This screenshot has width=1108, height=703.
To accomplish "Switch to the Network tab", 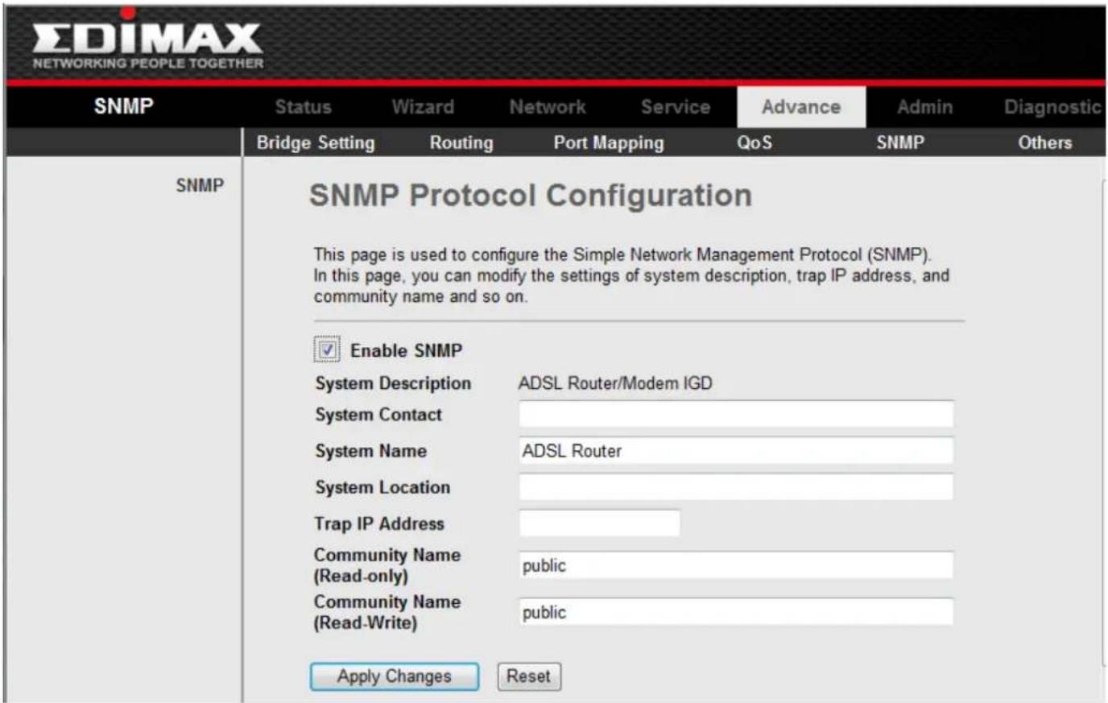I will tap(548, 107).
